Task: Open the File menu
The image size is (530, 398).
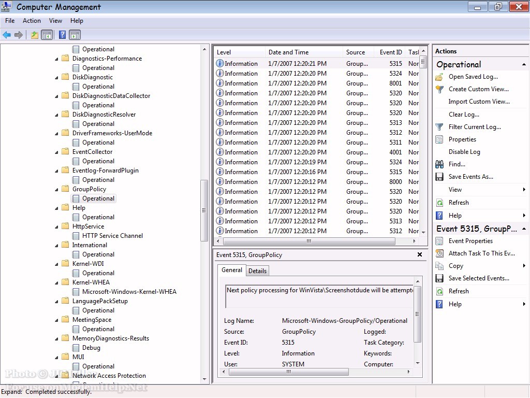Action: pyautogui.click(x=10, y=21)
